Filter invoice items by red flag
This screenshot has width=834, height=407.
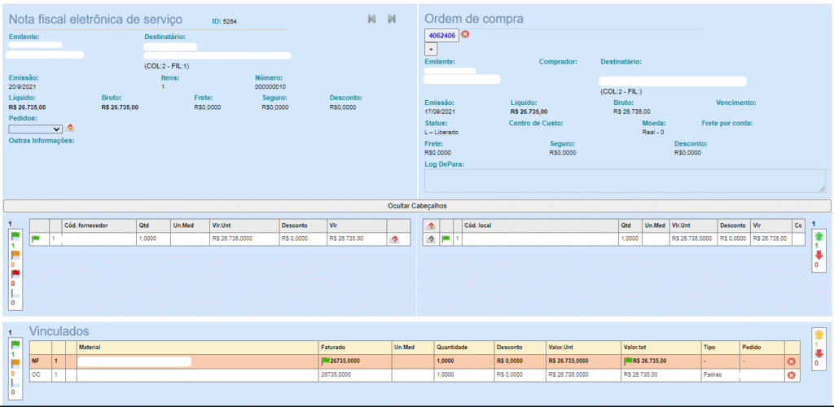point(13,274)
